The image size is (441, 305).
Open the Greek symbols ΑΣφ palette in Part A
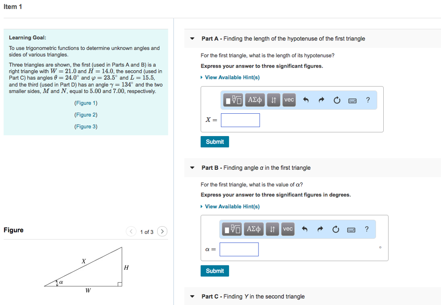click(255, 100)
